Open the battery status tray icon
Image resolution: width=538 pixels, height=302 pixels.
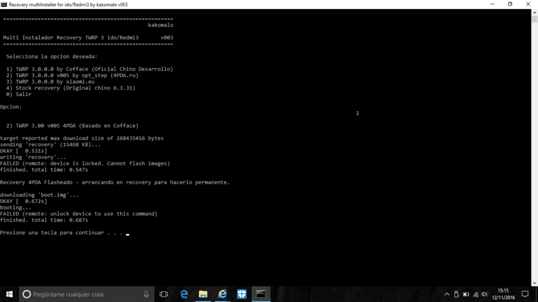tap(466, 294)
